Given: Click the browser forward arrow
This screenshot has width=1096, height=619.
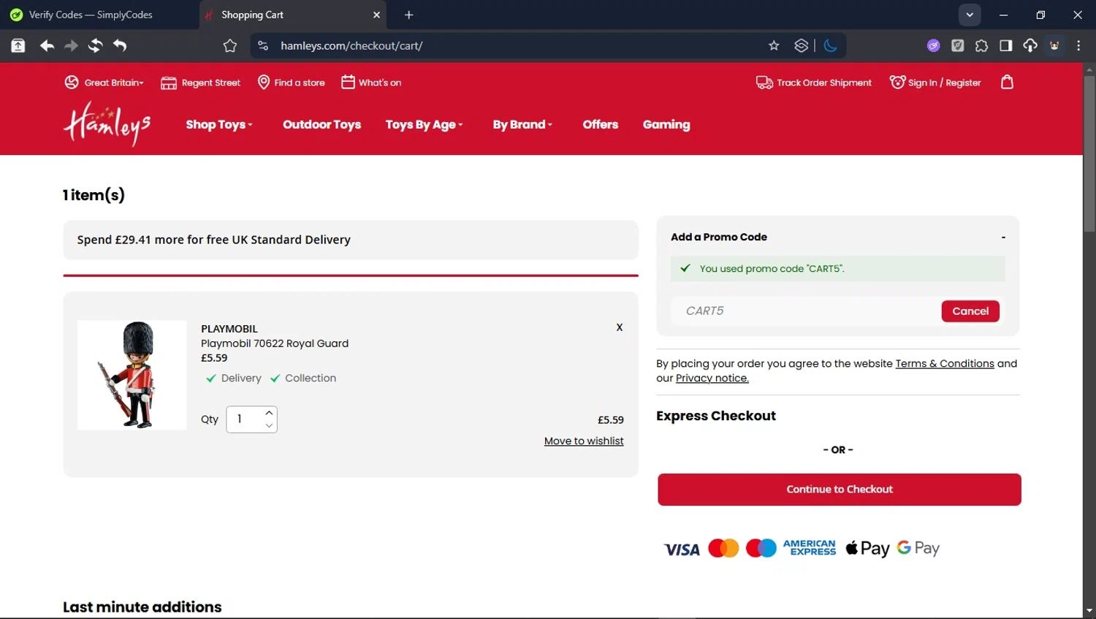Looking at the screenshot, I should [x=71, y=45].
